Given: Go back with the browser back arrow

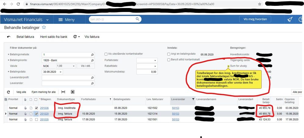Looking at the screenshot, I should click(5, 4).
